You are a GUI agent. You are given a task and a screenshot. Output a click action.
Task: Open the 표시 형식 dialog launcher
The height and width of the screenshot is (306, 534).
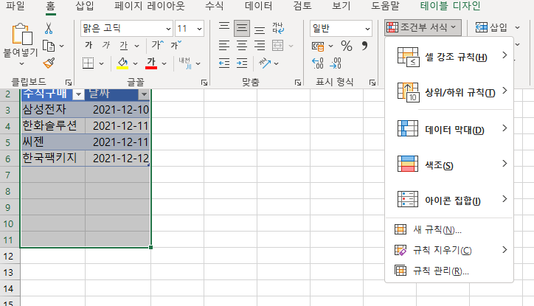[x=372, y=83]
